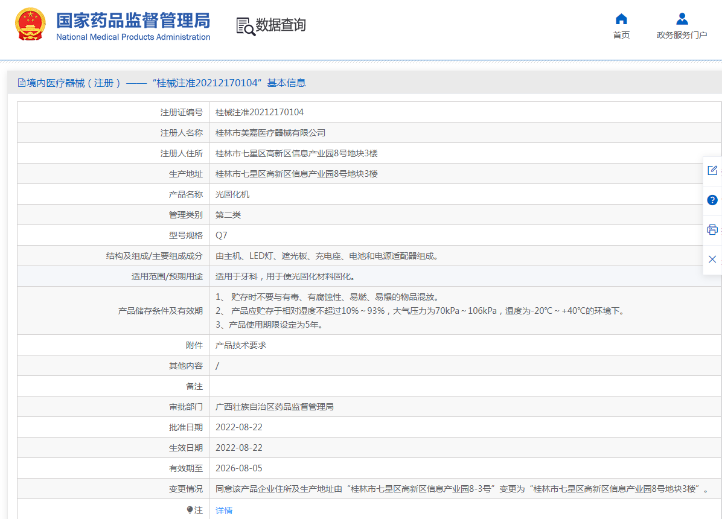Click the 有效期至 date 2026-08-05
Image resolution: width=722 pixels, height=519 pixels.
coord(239,468)
